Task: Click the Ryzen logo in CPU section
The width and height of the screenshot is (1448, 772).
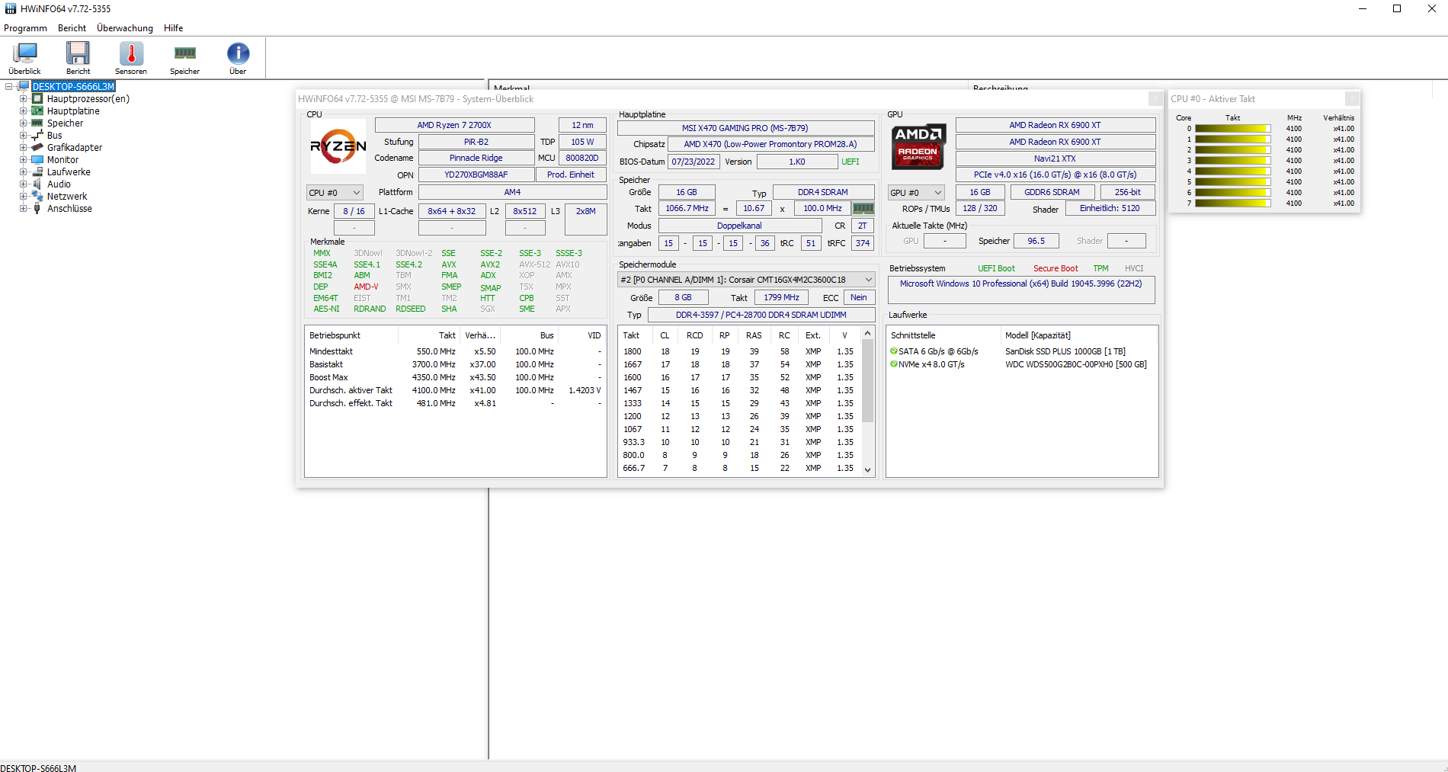Action: click(x=338, y=146)
